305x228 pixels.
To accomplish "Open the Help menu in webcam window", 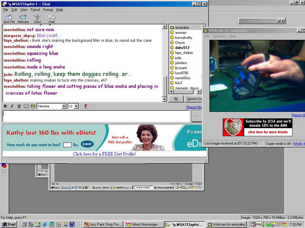I will 233,36.
